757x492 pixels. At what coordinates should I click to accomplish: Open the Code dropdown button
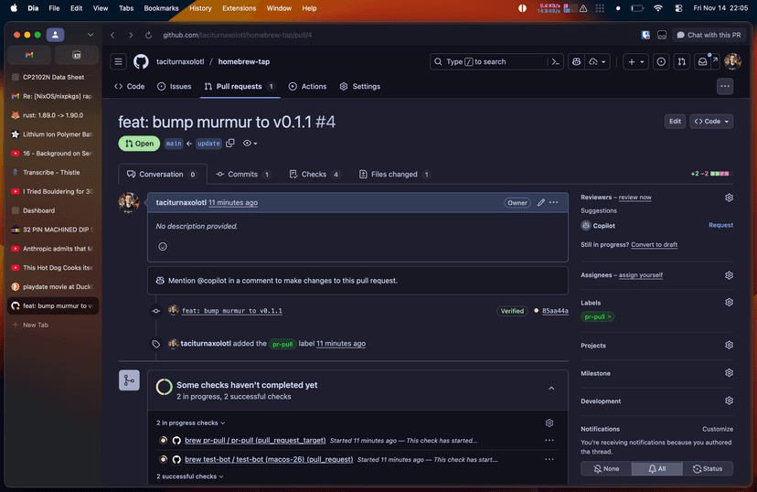[x=711, y=122]
